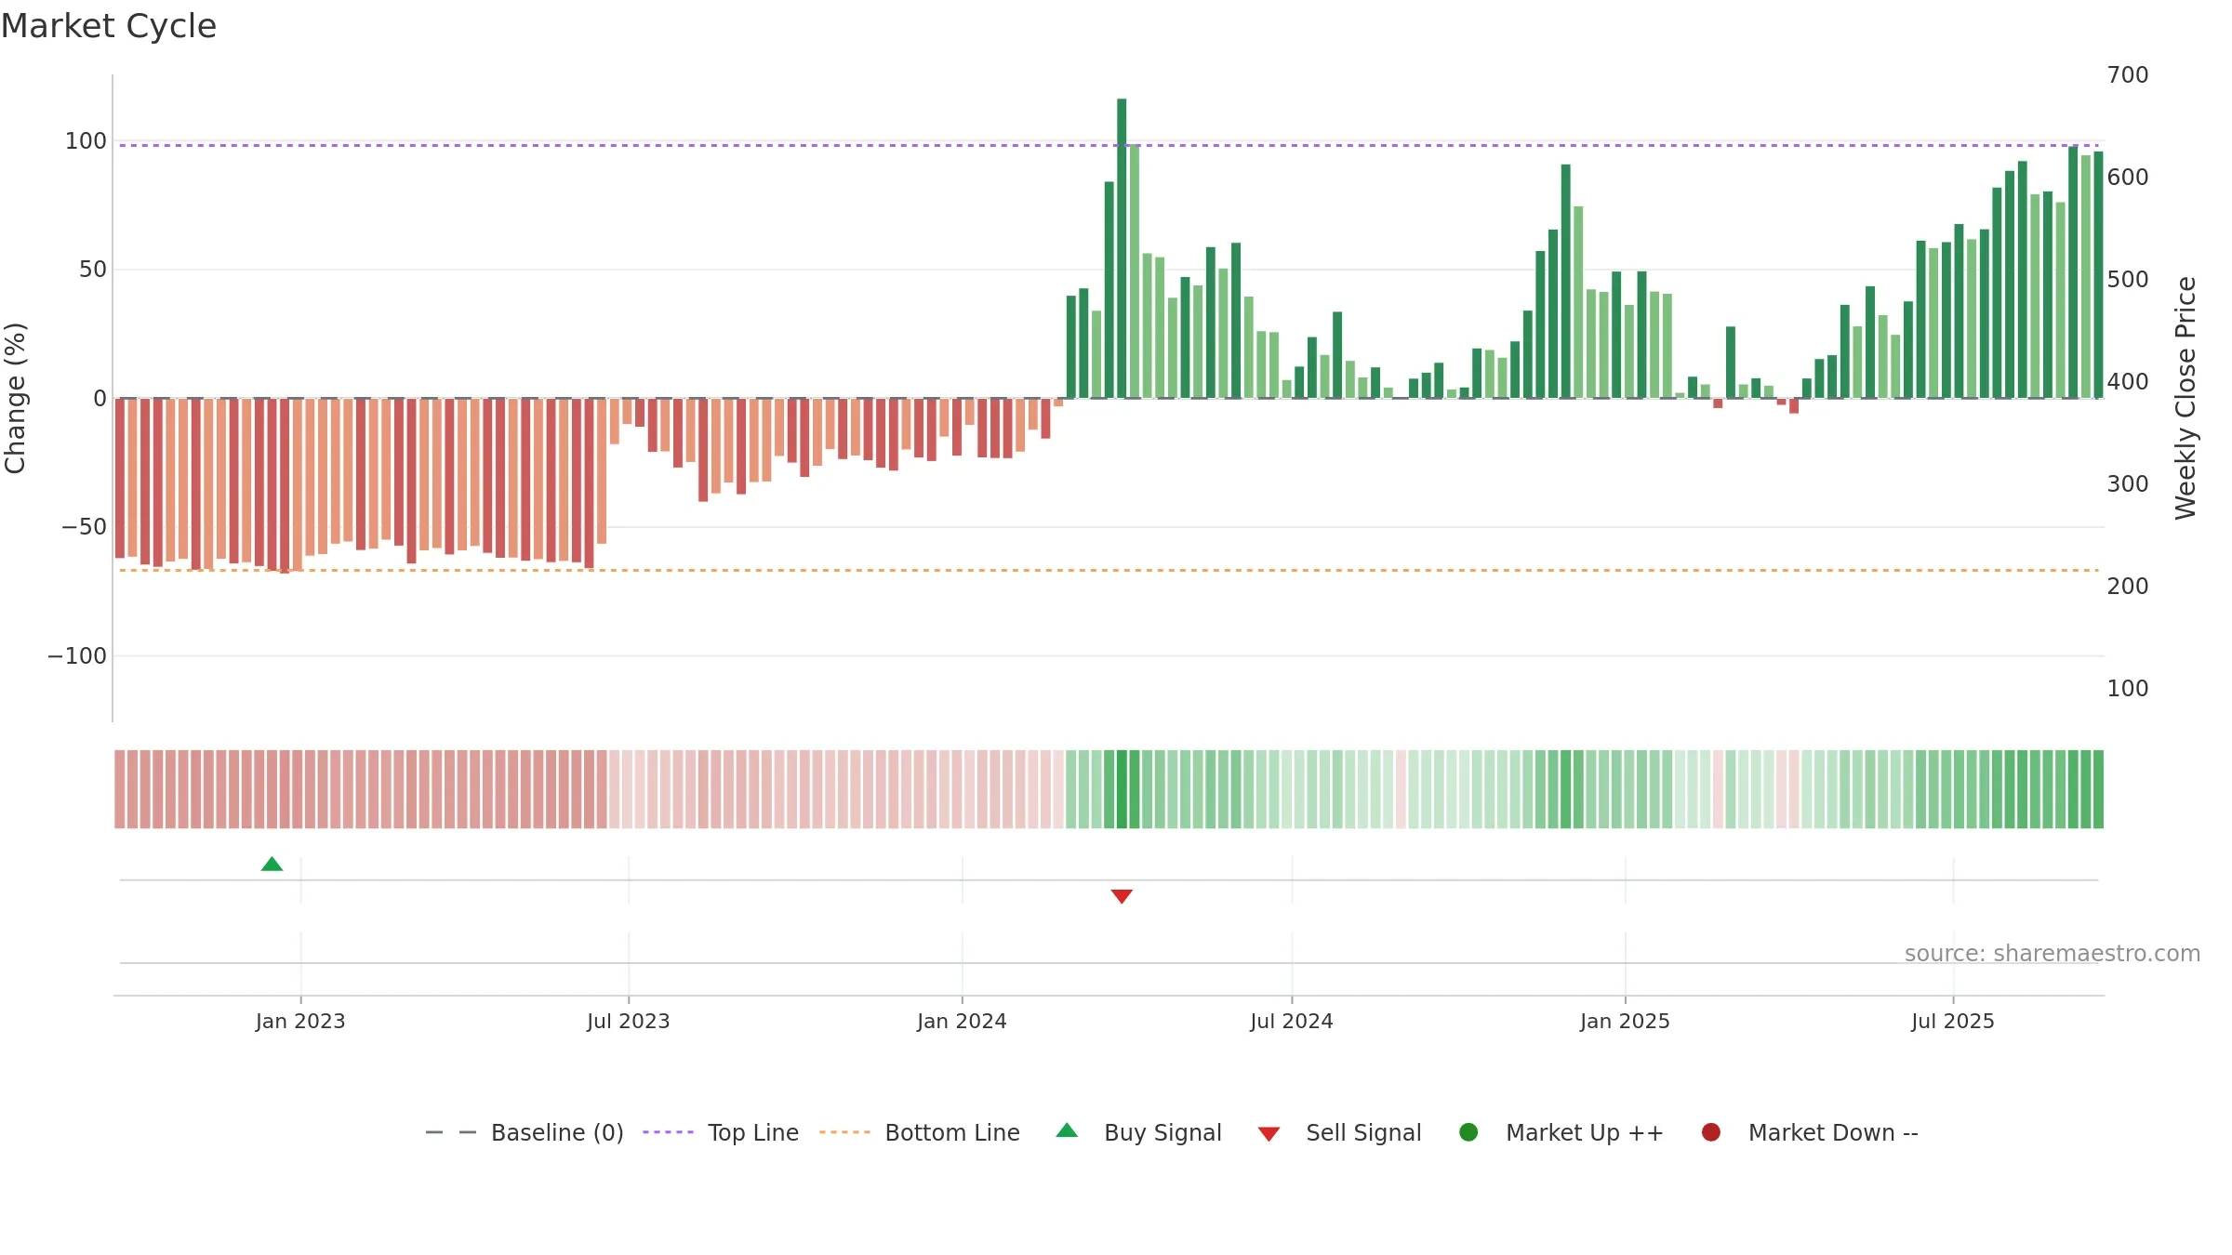
Task: Toggle the Market Down -- legend entry
Action: [1810, 1133]
